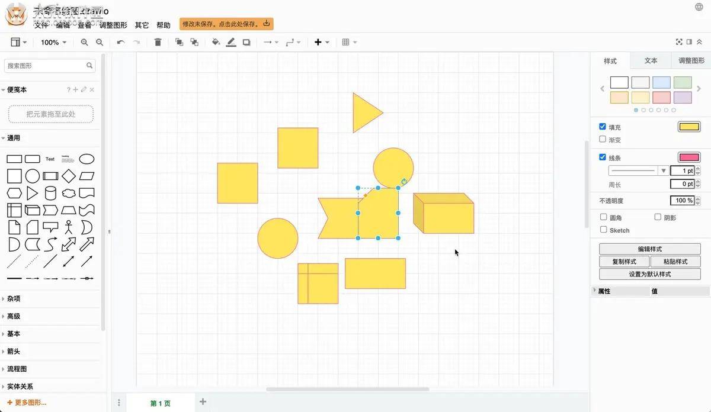The width and height of the screenshot is (711, 412).
Task: Click the 编辑样式 button
Action: [x=649, y=249]
